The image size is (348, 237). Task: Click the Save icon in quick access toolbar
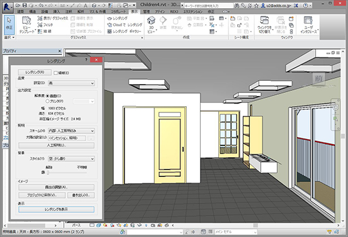[x=25, y=5]
